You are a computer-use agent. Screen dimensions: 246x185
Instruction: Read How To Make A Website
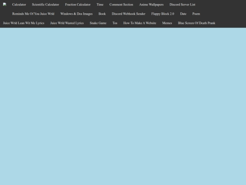140,23
